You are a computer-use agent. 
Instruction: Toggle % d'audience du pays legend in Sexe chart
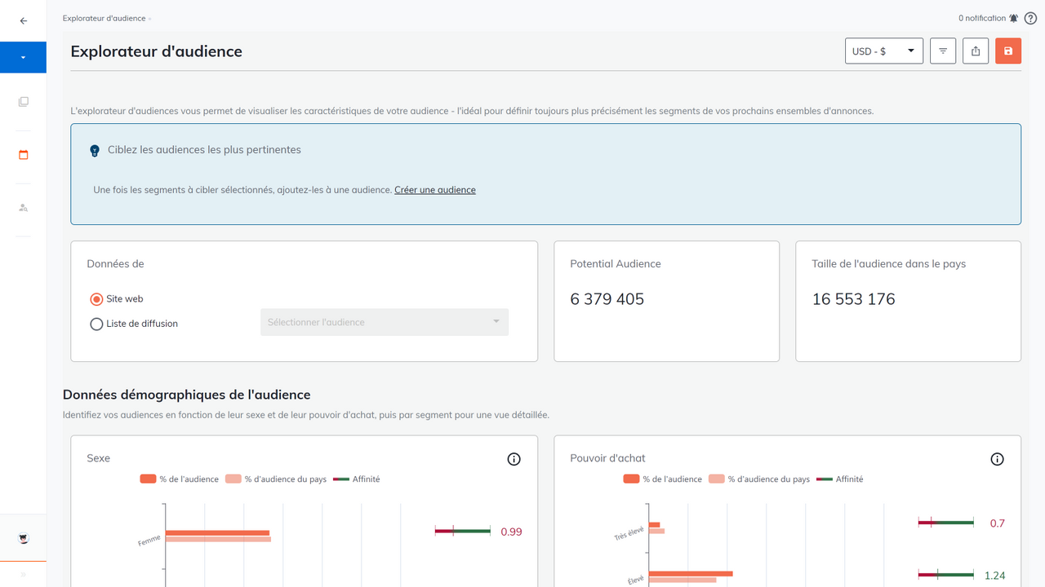276,479
